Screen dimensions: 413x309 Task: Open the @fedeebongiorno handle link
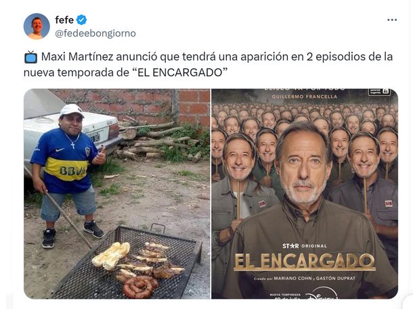[95, 34]
